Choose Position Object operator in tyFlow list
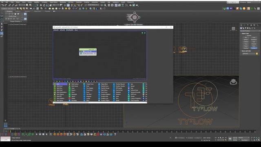Viewport: 261px width, 147px height. tap(104, 100)
